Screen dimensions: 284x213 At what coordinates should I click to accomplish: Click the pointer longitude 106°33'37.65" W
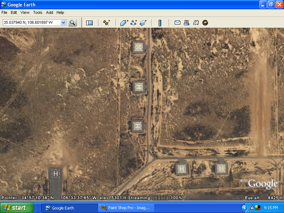point(78,198)
